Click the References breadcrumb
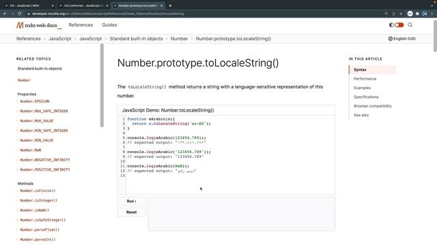The image size is (437, 245). [29, 39]
